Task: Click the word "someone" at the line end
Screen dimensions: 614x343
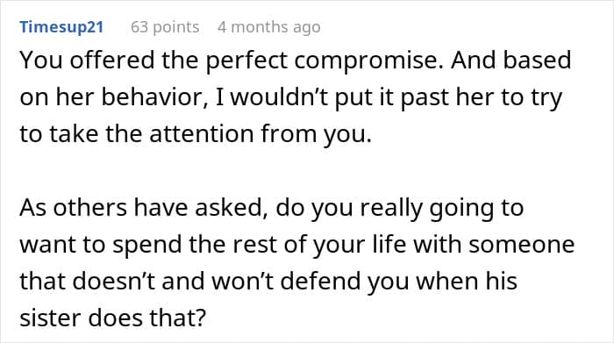Action: (x=522, y=245)
